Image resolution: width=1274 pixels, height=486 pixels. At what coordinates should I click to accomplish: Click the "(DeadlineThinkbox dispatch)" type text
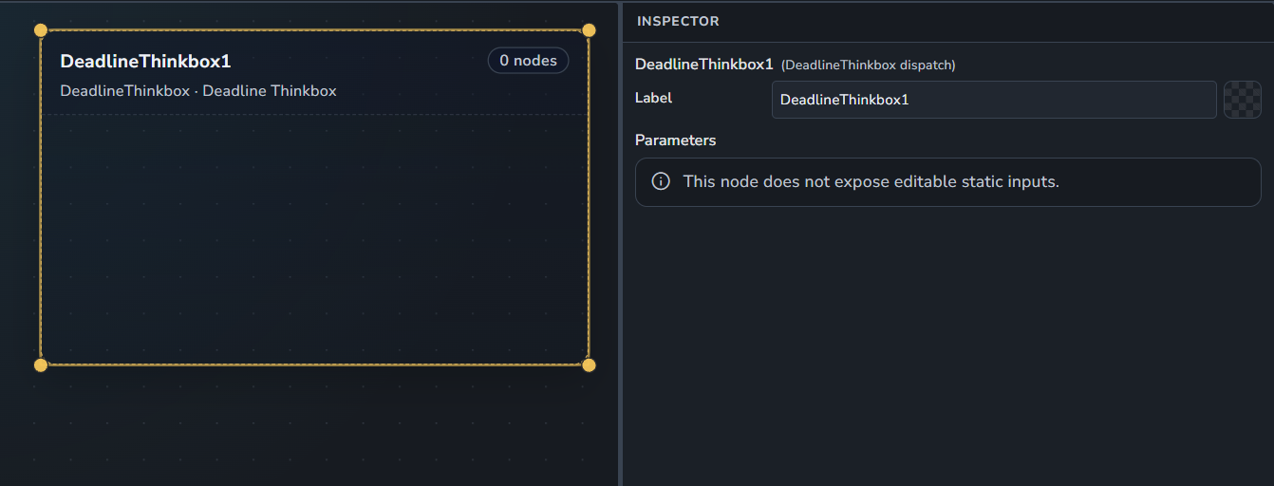click(x=868, y=65)
